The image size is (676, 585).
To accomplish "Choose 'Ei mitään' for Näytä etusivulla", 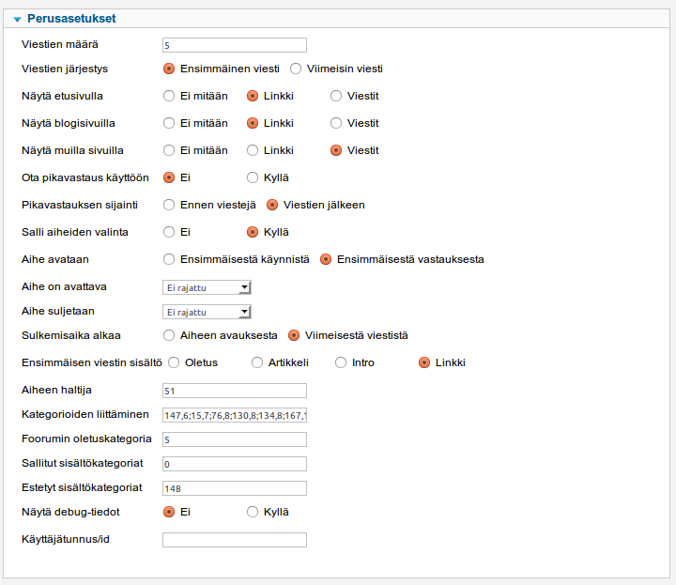I will pos(169,96).
